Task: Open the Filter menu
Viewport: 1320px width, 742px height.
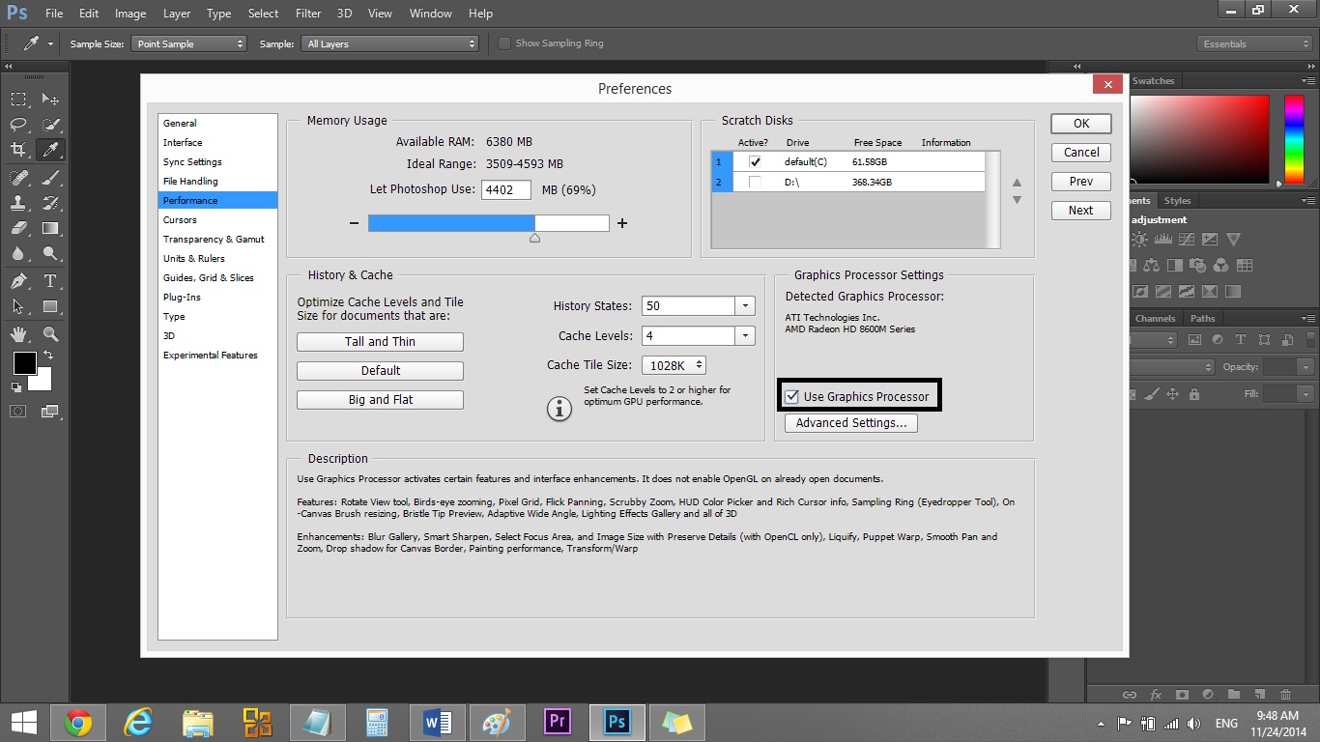Action: coord(308,14)
